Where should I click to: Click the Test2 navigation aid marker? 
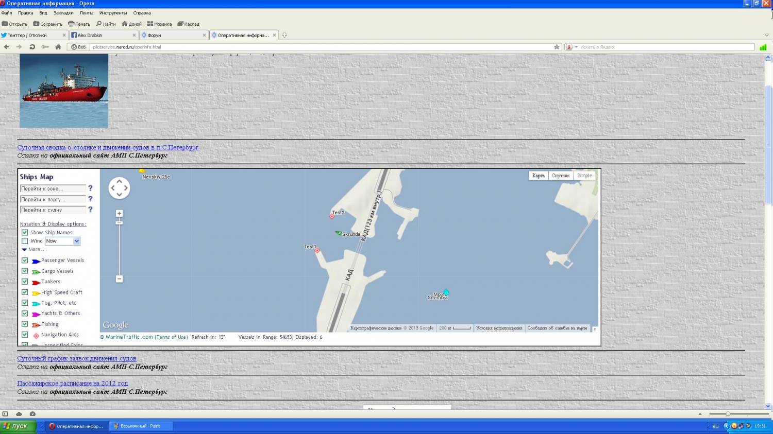[332, 216]
